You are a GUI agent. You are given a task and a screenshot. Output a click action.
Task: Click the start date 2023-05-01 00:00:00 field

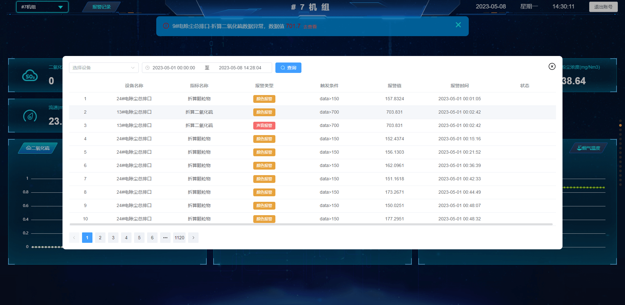tap(174, 68)
